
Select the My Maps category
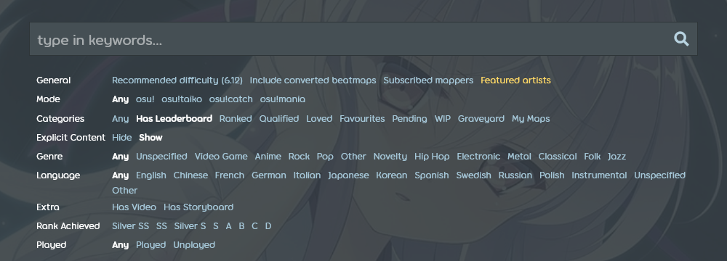point(531,119)
